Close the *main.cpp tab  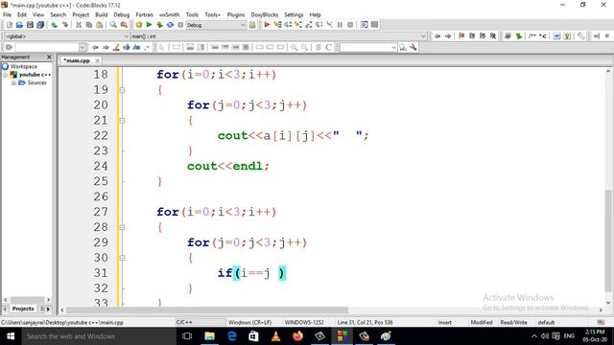pyautogui.click(x=97, y=60)
